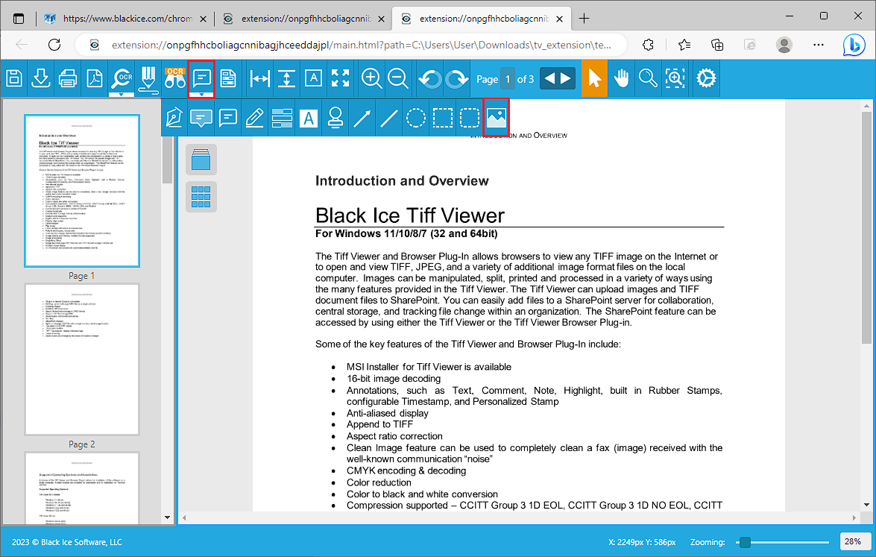The height and width of the screenshot is (557, 876).
Task: Click the download arrow-into-tray icon
Action: [41, 79]
